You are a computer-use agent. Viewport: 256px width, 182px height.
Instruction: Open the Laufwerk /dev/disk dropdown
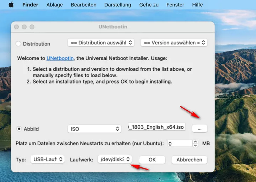(x=115, y=159)
